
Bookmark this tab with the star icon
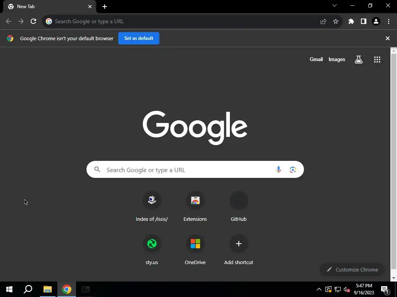pyautogui.click(x=336, y=22)
